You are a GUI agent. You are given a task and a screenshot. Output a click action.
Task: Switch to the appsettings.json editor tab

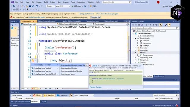tap(93, 21)
